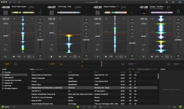Viewport: 184px width, 109px height.
Task: Open the record button at the title bar's right
Action: coord(167,2)
